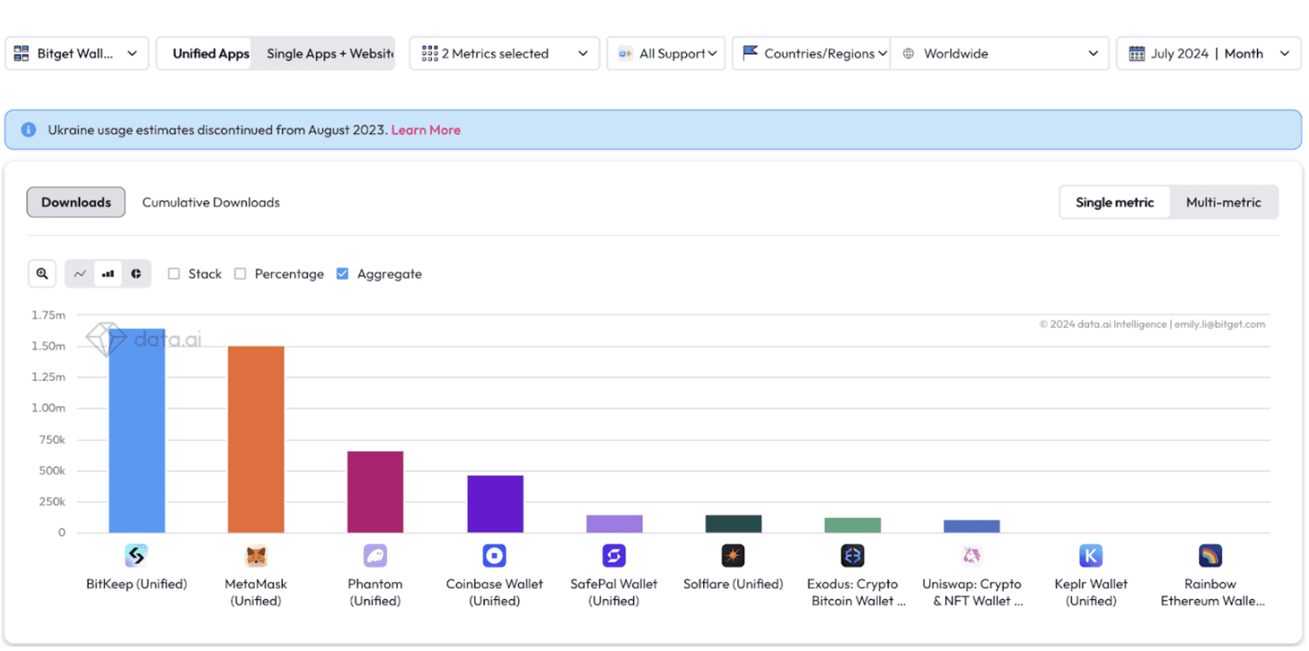
Task: Click the Learn More link
Action: [425, 130]
